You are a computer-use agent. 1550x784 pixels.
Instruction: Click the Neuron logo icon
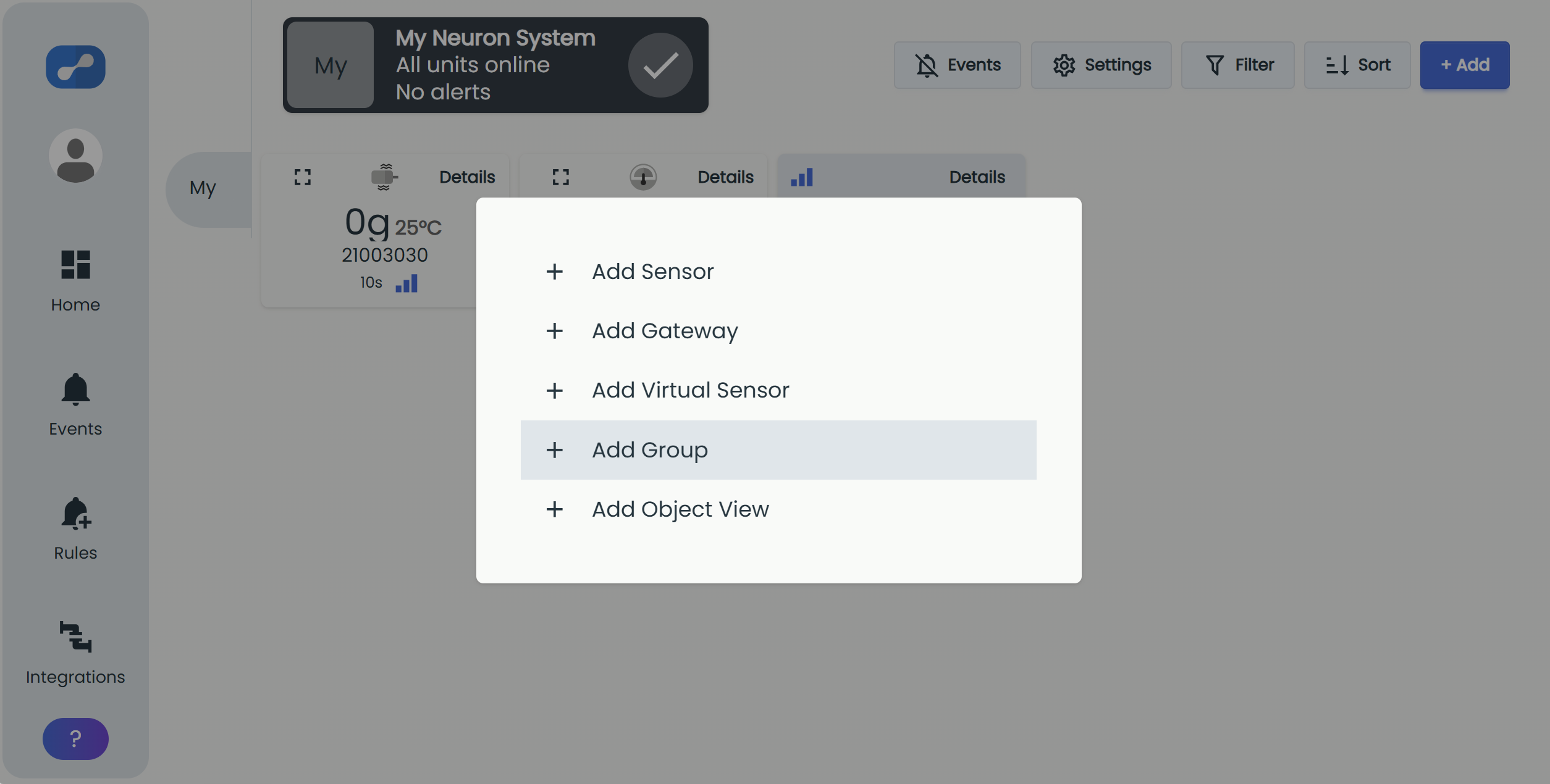pyautogui.click(x=75, y=67)
